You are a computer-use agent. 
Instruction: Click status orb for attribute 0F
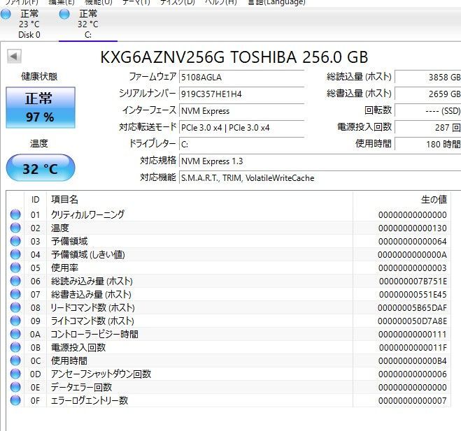15,400
